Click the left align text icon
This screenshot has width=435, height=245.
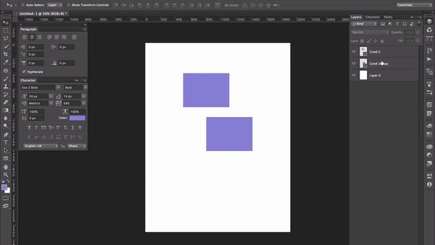24,37
